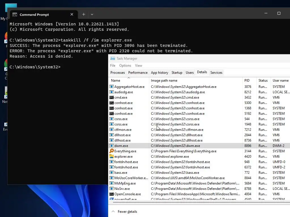290x217 pixels.
Task: Select the MoUsoCoreWorker.exe process icon
Action: pyautogui.click(x=112, y=178)
